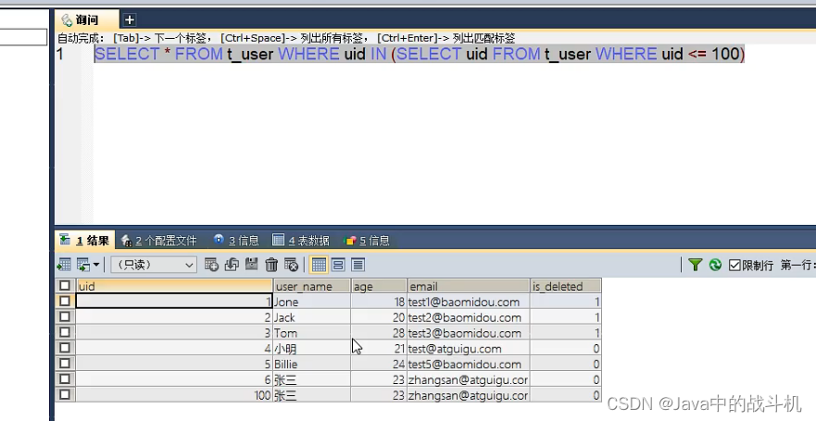816x421 pixels.
Task: Click the cancel changes icon
Action: click(x=292, y=265)
